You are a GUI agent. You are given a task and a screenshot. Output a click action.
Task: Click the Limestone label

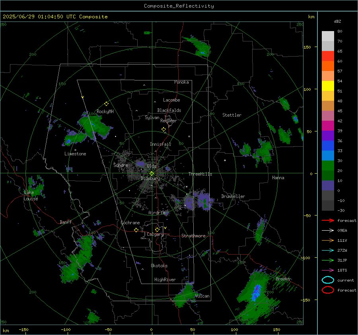[x=75, y=154]
